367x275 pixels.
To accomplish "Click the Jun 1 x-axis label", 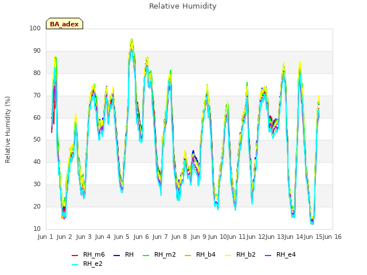I will (x=45, y=237).
